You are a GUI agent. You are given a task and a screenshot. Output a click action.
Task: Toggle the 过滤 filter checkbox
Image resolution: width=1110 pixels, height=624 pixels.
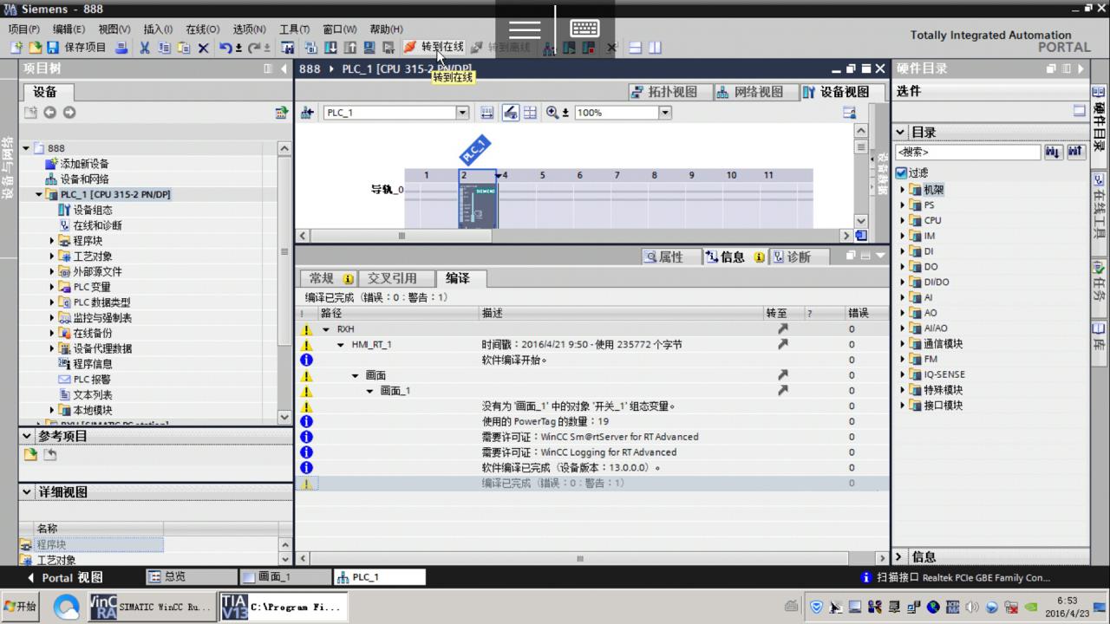tap(902, 173)
